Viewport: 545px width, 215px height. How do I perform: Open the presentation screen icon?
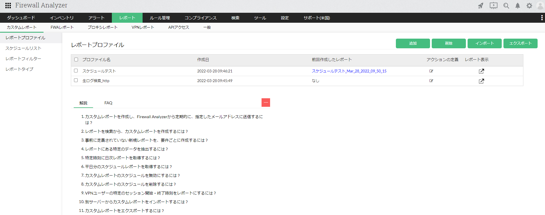[x=493, y=6]
